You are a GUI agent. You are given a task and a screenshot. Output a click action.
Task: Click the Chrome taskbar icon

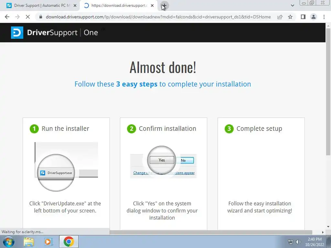69,242
